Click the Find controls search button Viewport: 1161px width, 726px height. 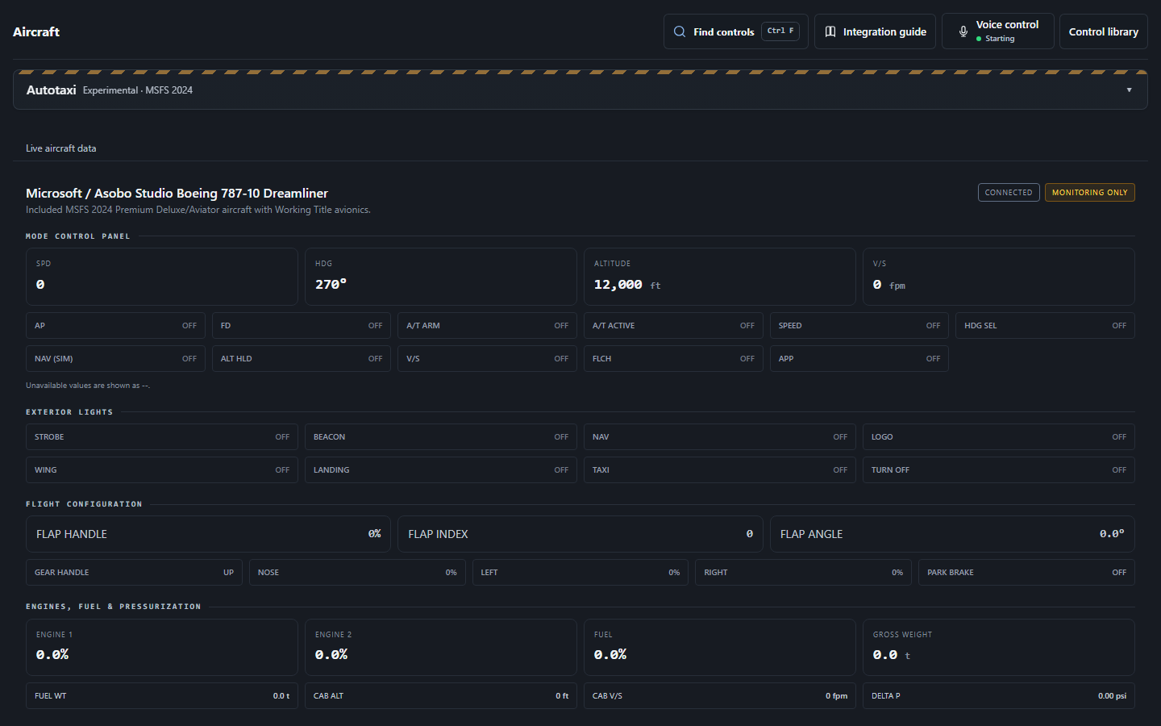click(x=735, y=31)
